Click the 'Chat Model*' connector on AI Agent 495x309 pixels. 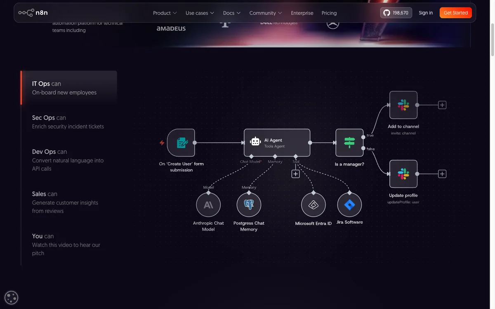251,157
